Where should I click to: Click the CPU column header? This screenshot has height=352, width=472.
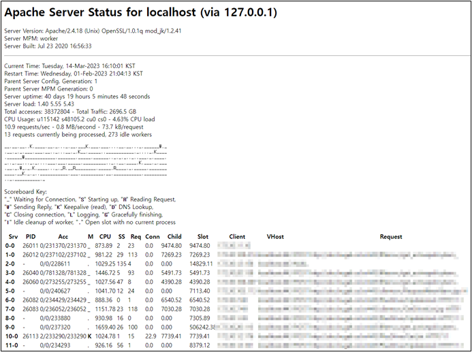pyautogui.click(x=105, y=237)
